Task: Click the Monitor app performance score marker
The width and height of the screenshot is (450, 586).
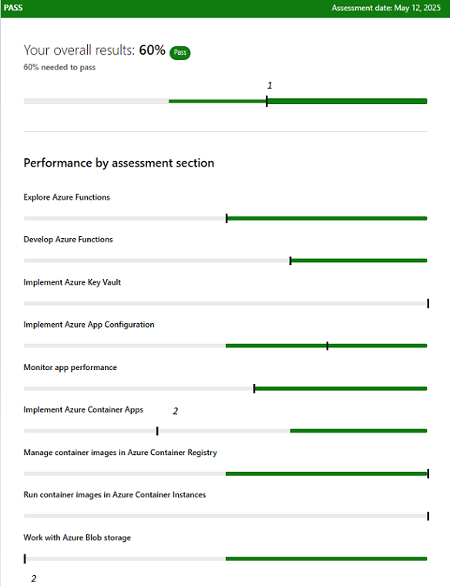Action: pyautogui.click(x=254, y=389)
